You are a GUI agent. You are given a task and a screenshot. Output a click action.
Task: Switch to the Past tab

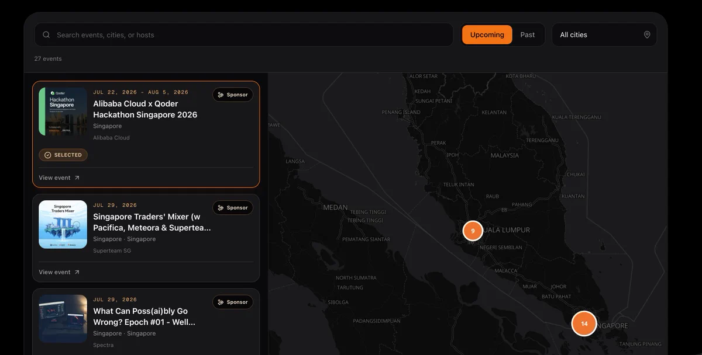528,35
